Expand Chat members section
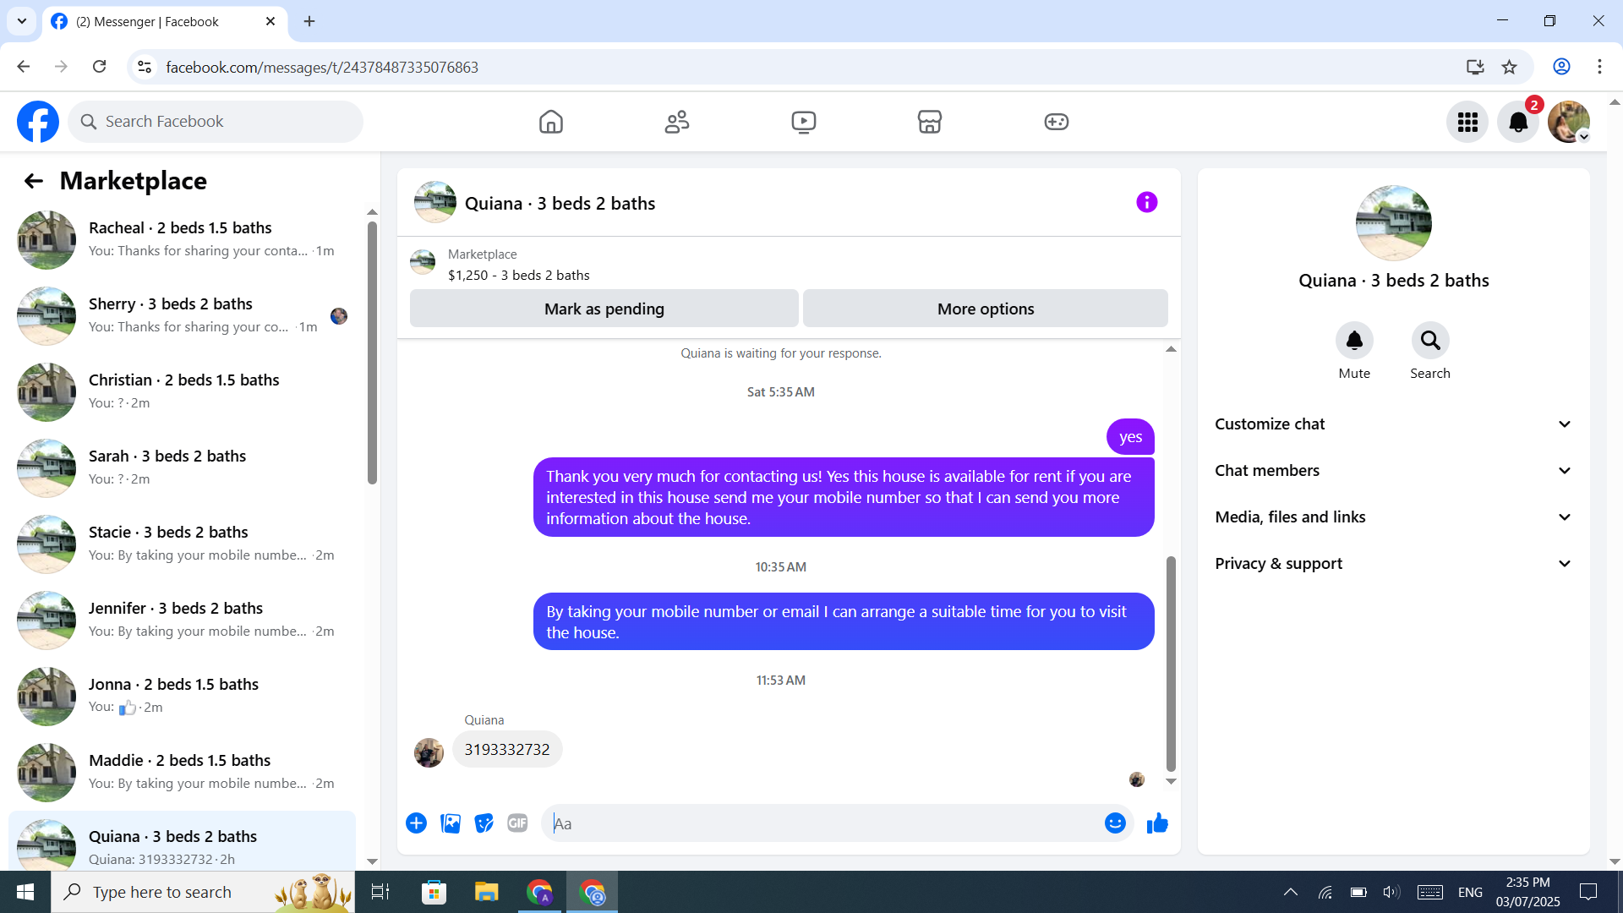Viewport: 1623px width, 913px height. click(1393, 471)
